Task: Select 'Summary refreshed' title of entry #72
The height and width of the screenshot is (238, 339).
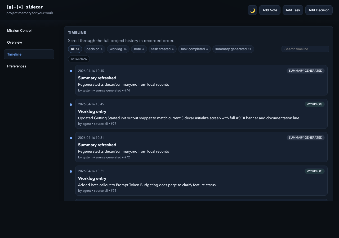Action: click(97, 145)
